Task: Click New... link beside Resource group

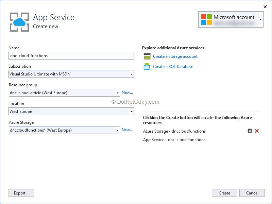Action: pos(127,92)
